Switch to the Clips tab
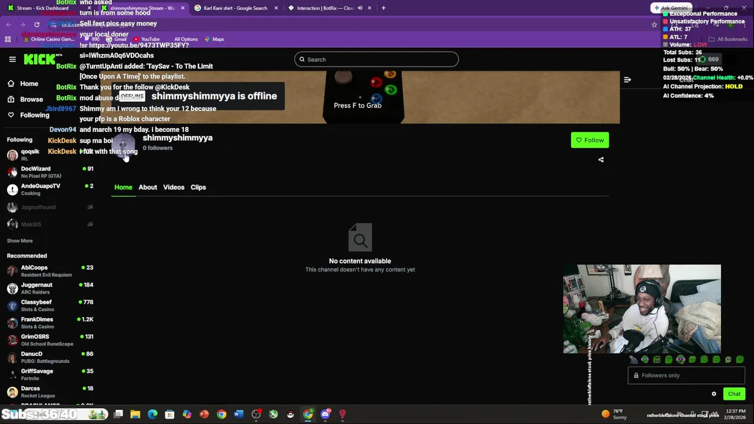754x424 pixels. pos(198,187)
